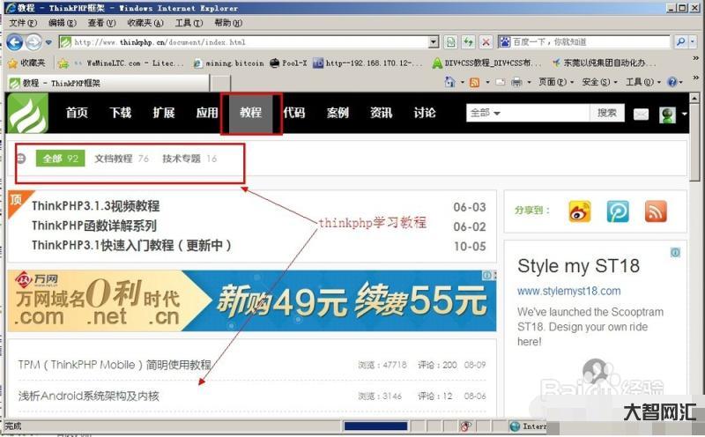The width and height of the screenshot is (705, 437).
Task: Share to Tencent Weibo icon
Action: pyautogui.click(x=618, y=211)
